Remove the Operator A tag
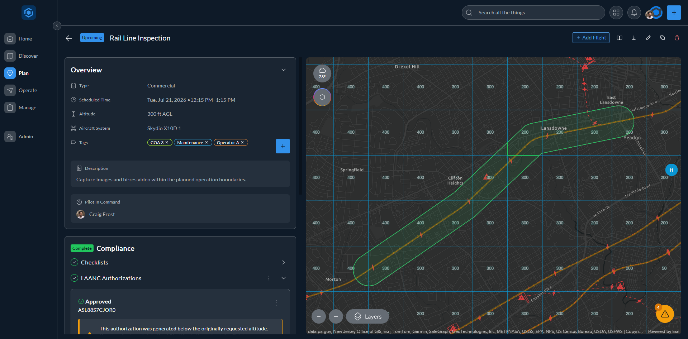688x339 pixels. pos(242,142)
